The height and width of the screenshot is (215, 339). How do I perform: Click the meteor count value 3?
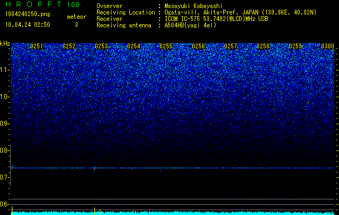click(x=77, y=25)
